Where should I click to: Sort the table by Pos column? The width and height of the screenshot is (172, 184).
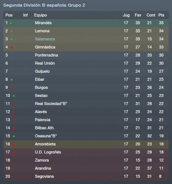[x=13, y=15]
